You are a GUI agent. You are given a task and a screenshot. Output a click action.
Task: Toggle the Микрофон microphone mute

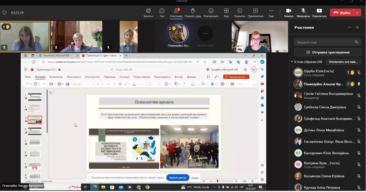pos(303,11)
